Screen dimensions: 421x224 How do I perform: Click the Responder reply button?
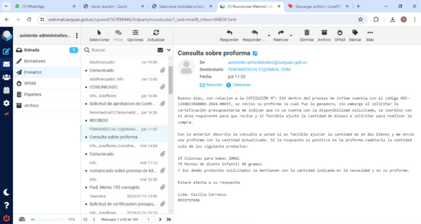point(229,35)
